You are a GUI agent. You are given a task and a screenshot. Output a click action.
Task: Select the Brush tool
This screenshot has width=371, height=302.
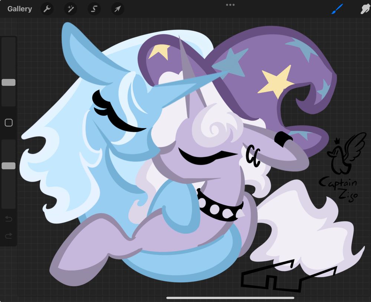337,9
